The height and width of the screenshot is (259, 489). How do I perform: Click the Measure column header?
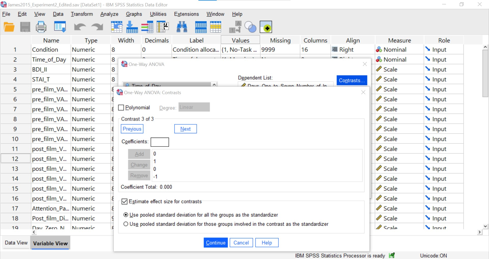pyautogui.click(x=399, y=40)
